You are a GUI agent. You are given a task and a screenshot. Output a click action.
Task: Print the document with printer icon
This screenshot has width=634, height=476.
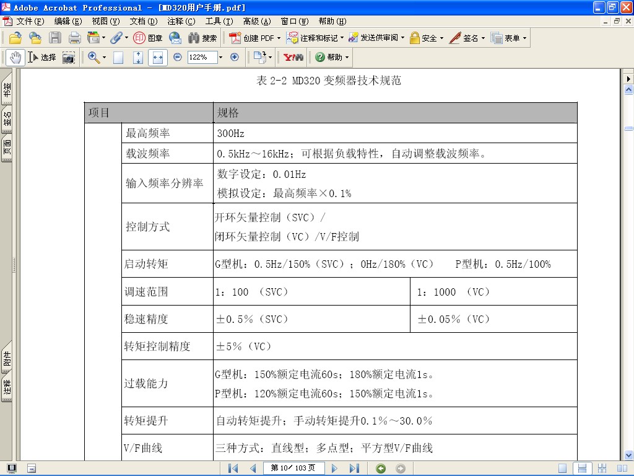74,38
